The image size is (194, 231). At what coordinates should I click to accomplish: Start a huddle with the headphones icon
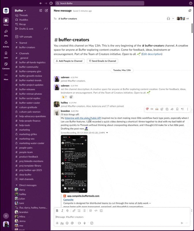pyautogui.click(x=168, y=18)
